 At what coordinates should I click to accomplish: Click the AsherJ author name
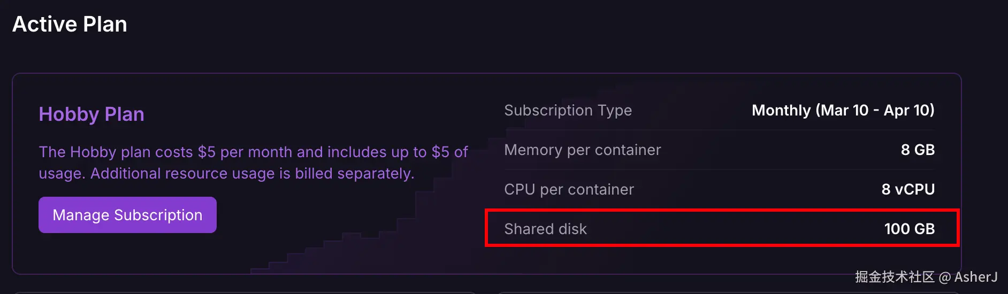(976, 277)
